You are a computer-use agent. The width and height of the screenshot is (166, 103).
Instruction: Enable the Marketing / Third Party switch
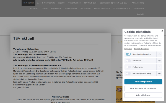pos(128,73)
